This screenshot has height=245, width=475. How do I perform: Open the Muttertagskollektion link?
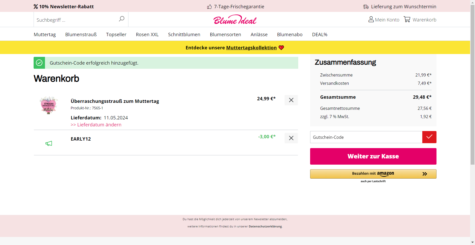pos(251,48)
